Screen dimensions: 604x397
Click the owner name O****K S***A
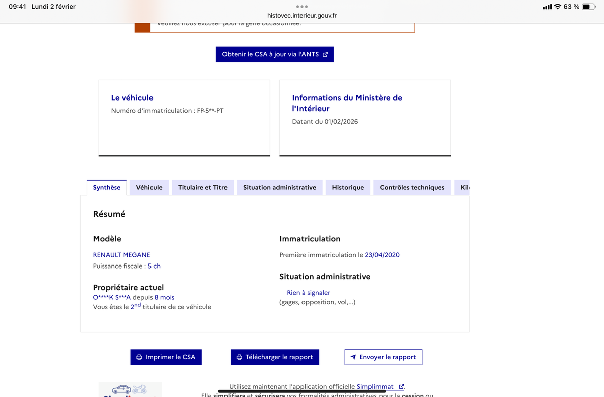[x=112, y=297]
